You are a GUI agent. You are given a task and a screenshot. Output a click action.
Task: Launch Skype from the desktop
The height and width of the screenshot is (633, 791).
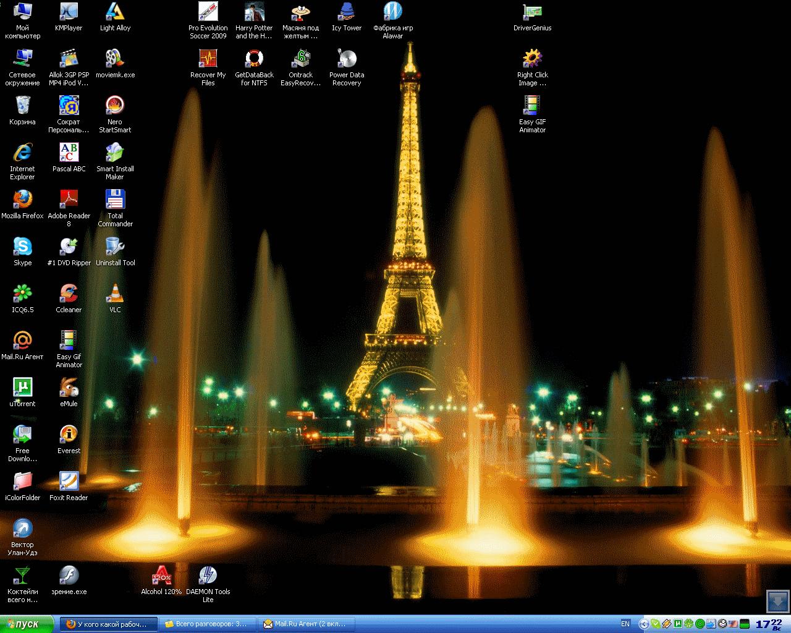click(22, 247)
